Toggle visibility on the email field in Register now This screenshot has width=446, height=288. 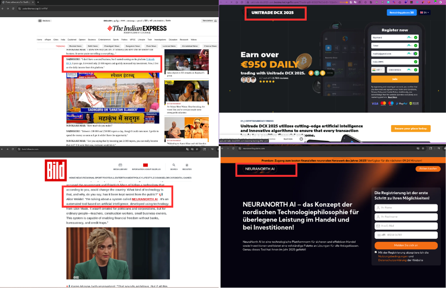click(409, 53)
